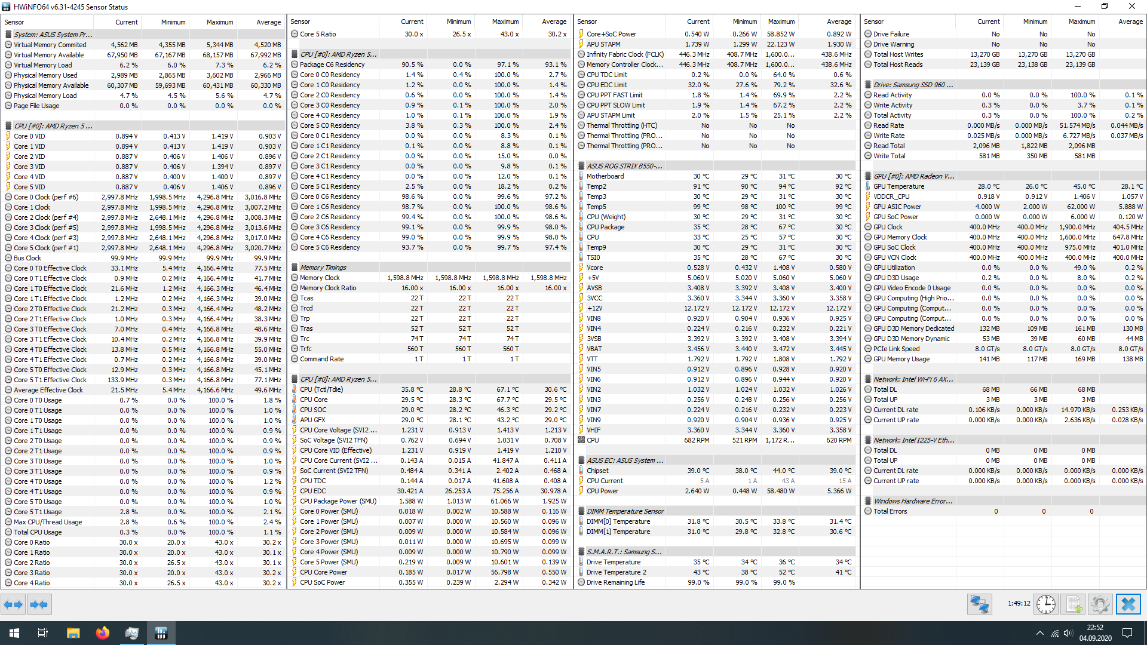Reset counters using the clock icon
The height and width of the screenshot is (645, 1147).
1045,604
